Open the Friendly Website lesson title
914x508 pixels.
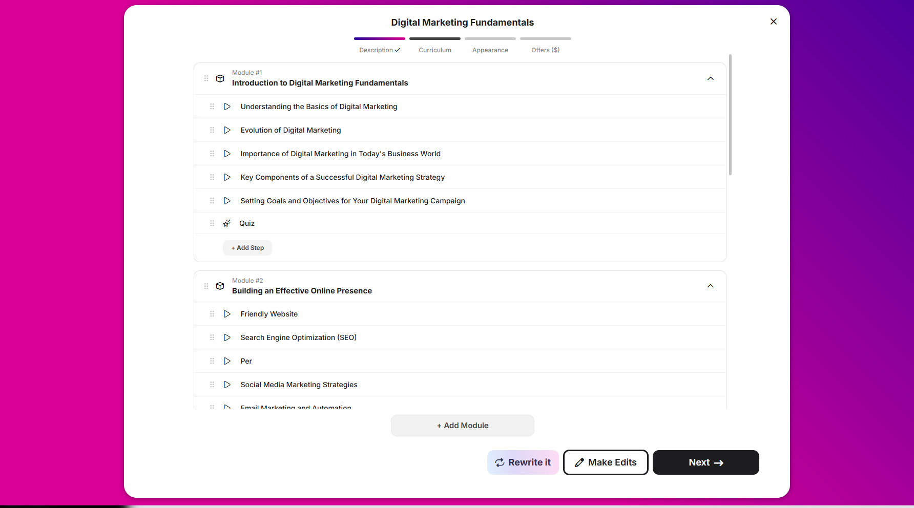point(269,314)
